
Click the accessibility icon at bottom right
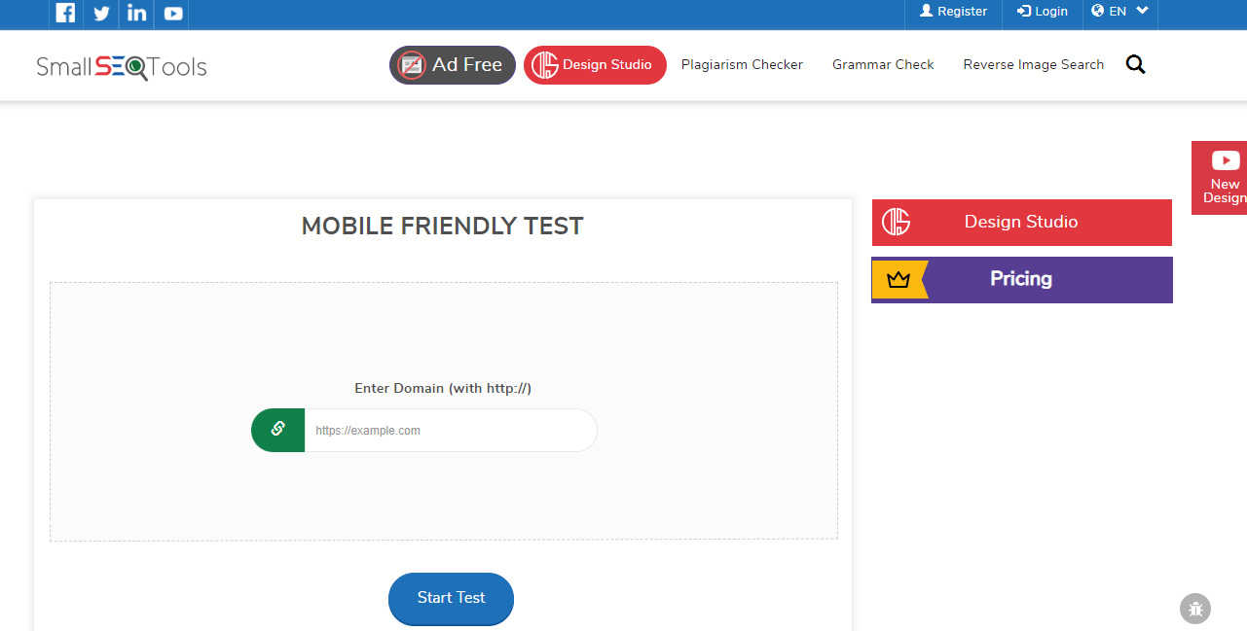pos(1195,609)
